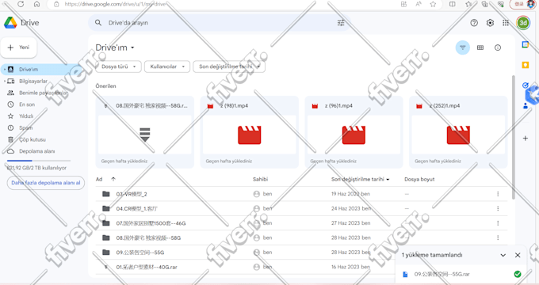539x285 pixels.
Task: Open the Help question mark icon
Action: pyautogui.click(x=474, y=23)
